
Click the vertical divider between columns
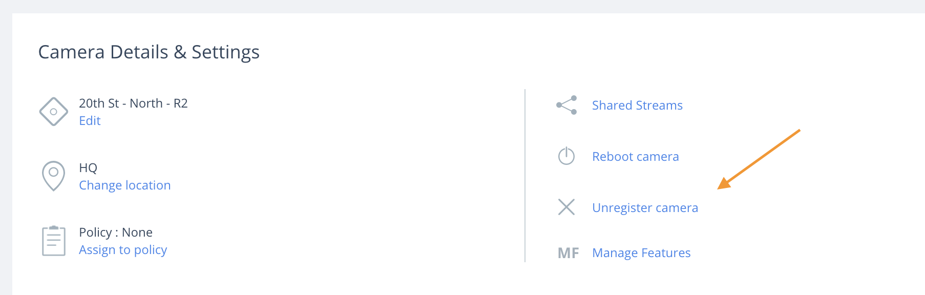[525, 176]
